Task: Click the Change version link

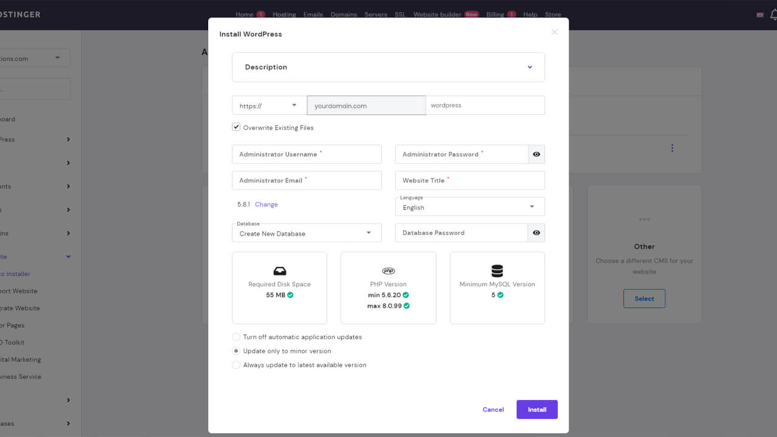Action: (x=266, y=205)
